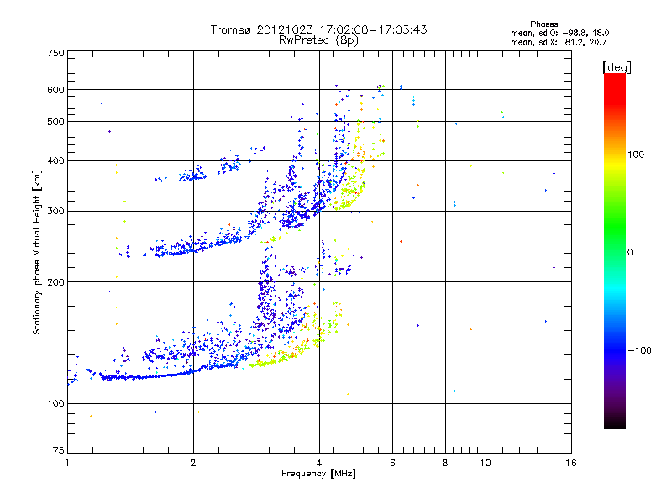Click the x-axis '2' tick label
This screenshot has height=504, width=672.
tap(193, 463)
